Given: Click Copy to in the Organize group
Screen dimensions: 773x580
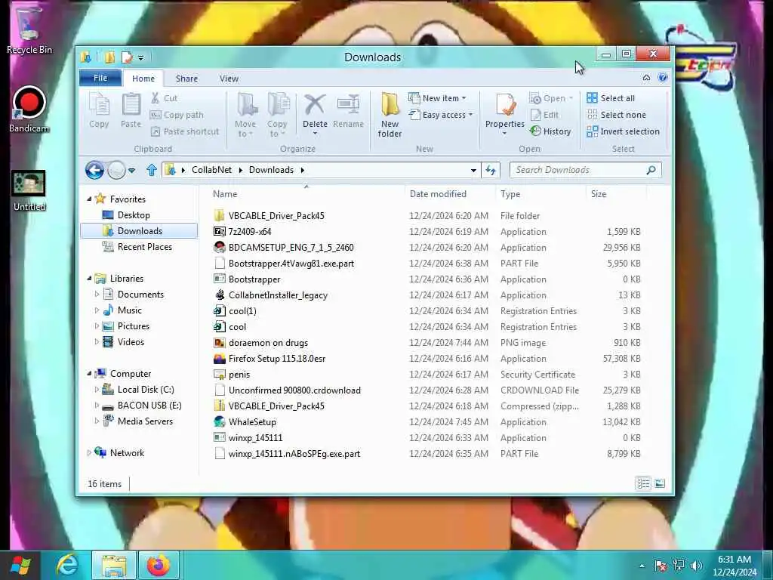Looking at the screenshot, I should [x=277, y=115].
